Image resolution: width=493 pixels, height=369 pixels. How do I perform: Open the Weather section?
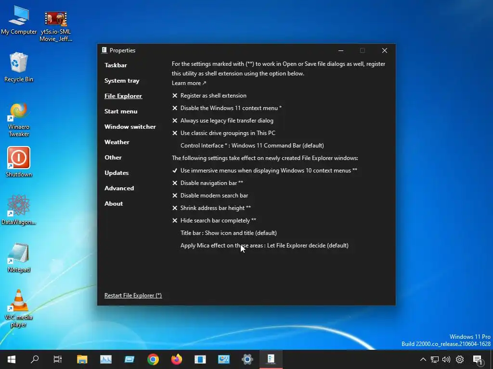click(117, 142)
